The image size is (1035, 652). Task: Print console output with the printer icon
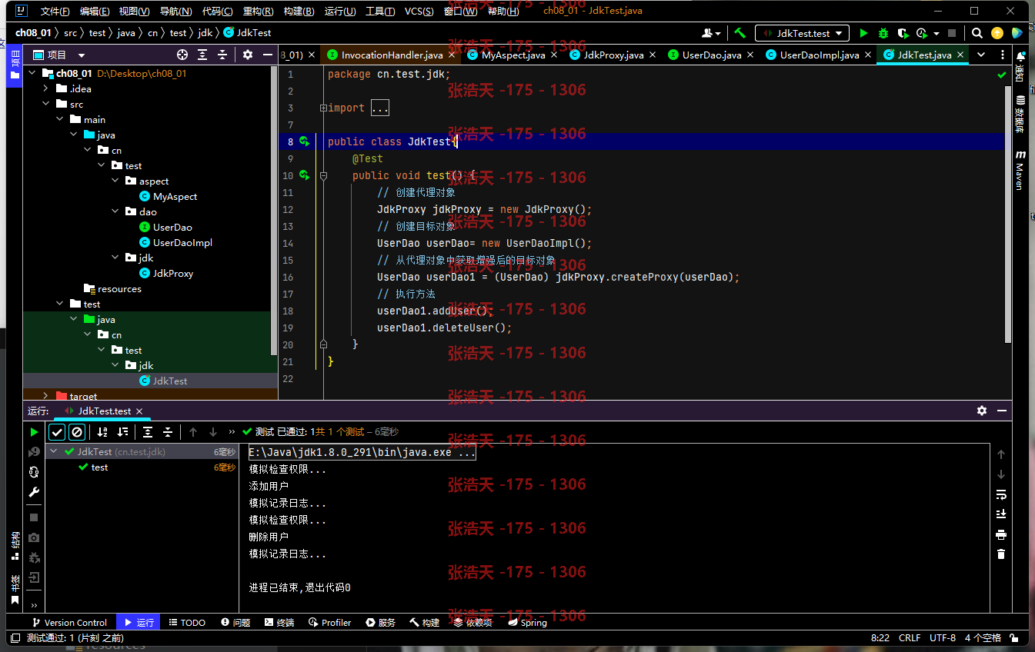(1001, 534)
